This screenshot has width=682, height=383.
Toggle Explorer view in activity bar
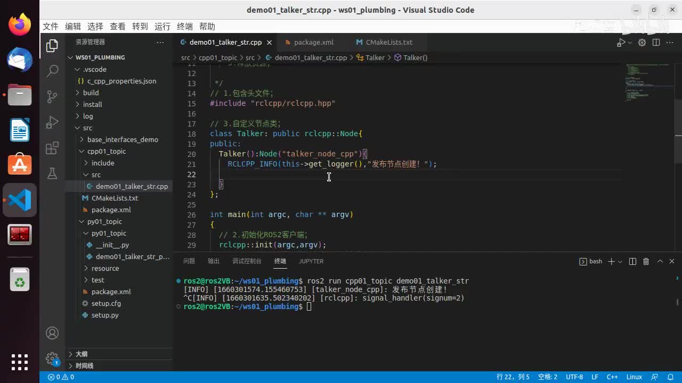pyautogui.click(x=52, y=46)
